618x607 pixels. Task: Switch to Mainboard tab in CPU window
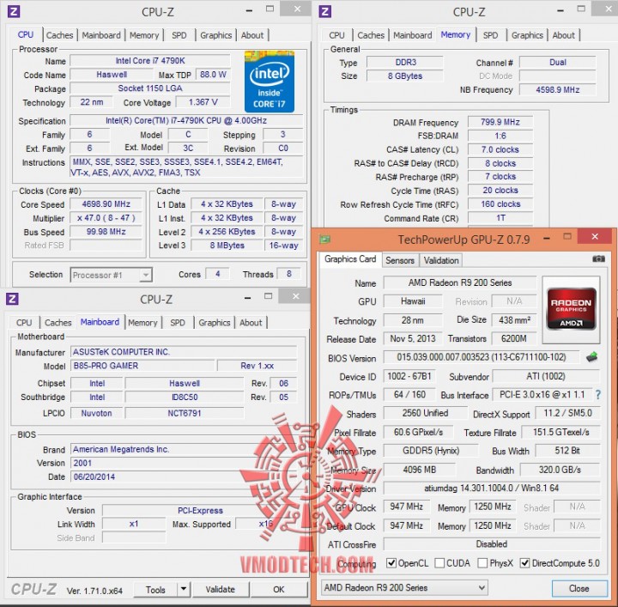tap(101, 35)
